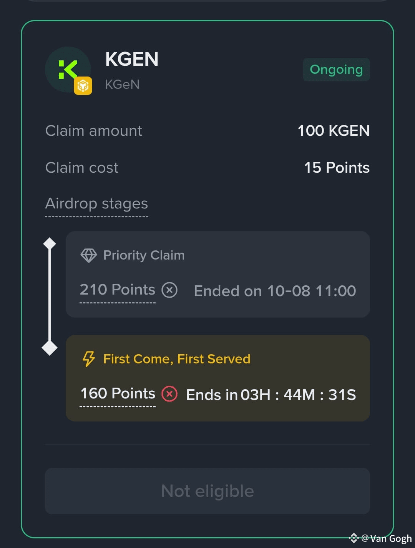Tap the 15 Points claim cost
This screenshot has height=548, width=415.
click(x=337, y=168)
